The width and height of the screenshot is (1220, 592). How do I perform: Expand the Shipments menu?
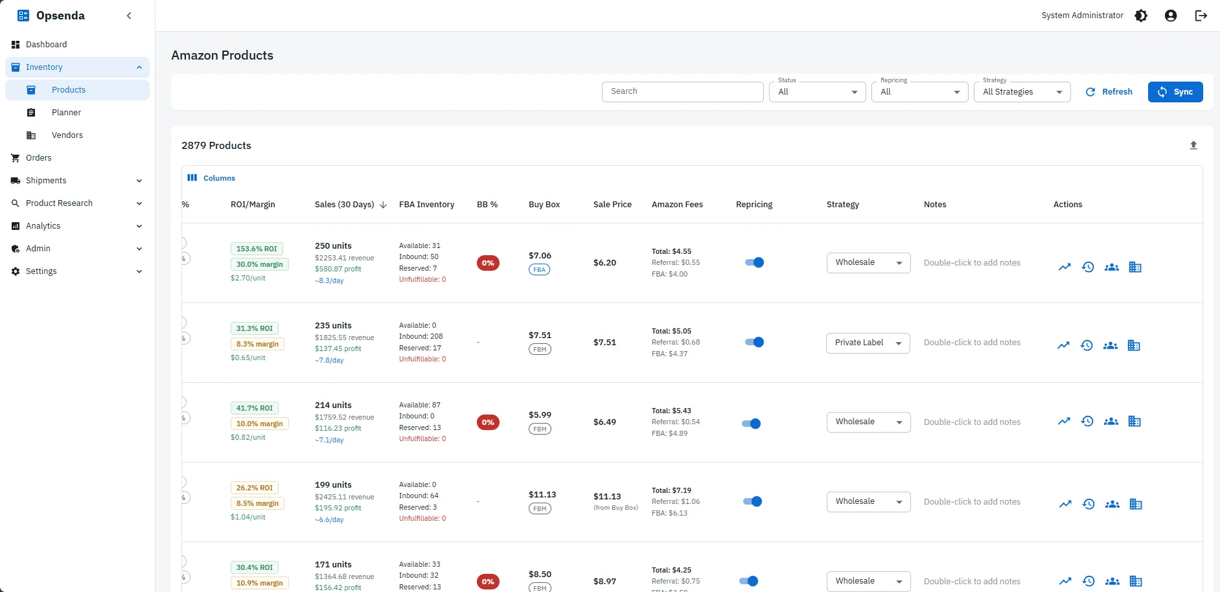pyautogui.click(x=77, y=181)
